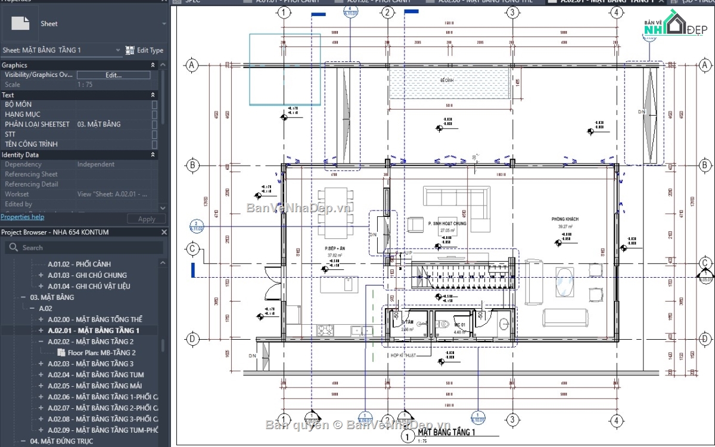Collapse the 04. MẶT ĐỨNG TRỤC group
The image size is (715, 447).
tap(23, 441)
